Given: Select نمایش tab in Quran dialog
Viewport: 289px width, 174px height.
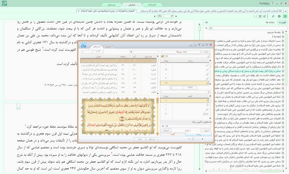Looking at the screenshot, I should [108, 47].
